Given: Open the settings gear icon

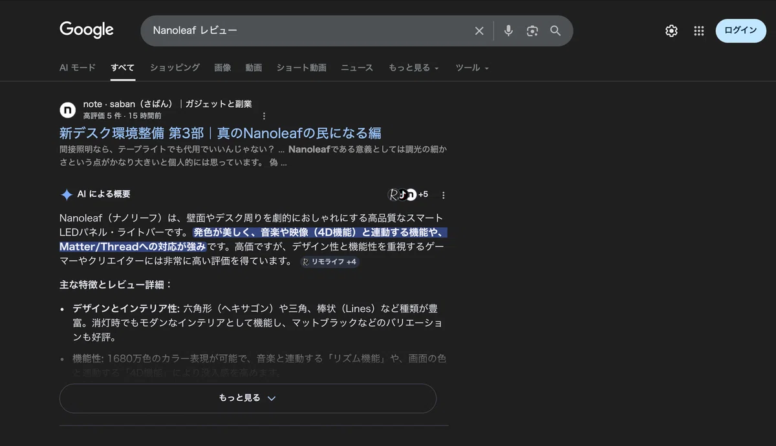Looking at the screenshot, I should (x=671, y=31).
